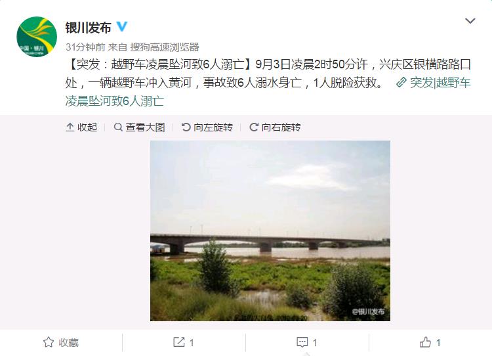Click the 银川发布 green avatar logo
The width and height of the screenshot is (492, 356).
tap(37, 37)
